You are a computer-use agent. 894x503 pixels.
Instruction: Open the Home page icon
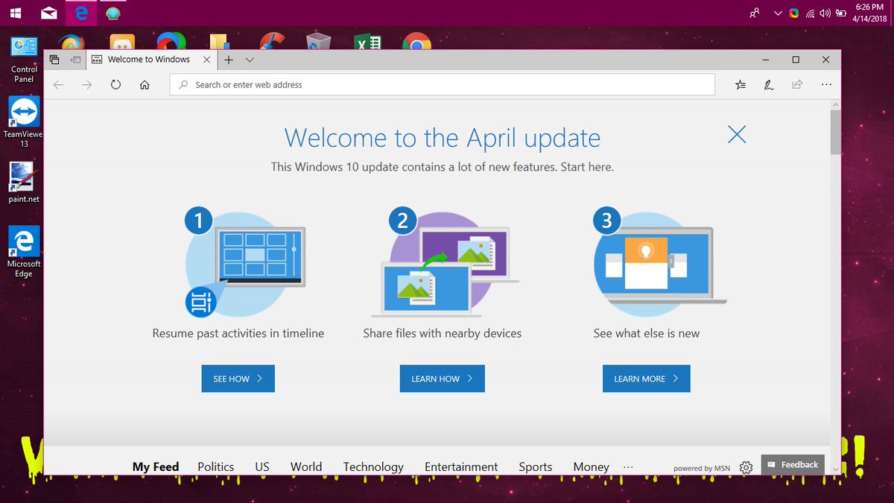point(145,84)
